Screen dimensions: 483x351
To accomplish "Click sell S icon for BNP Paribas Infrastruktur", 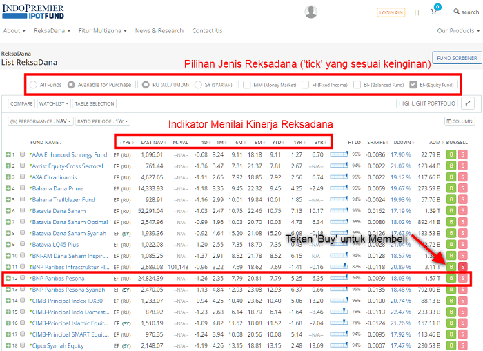I will (x=463, y=267).
